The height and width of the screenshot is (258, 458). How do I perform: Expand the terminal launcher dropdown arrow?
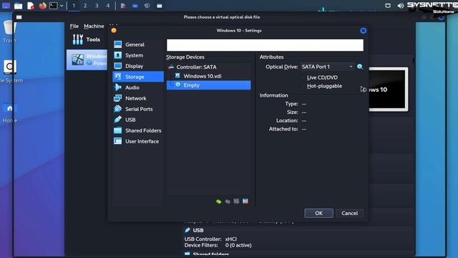62,6
